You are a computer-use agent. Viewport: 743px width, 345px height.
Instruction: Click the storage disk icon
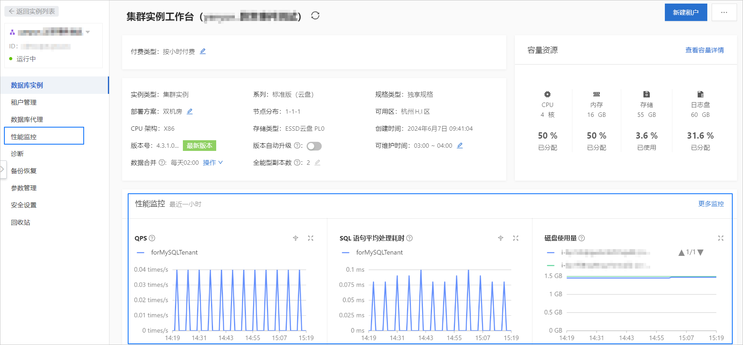[647, 94]
